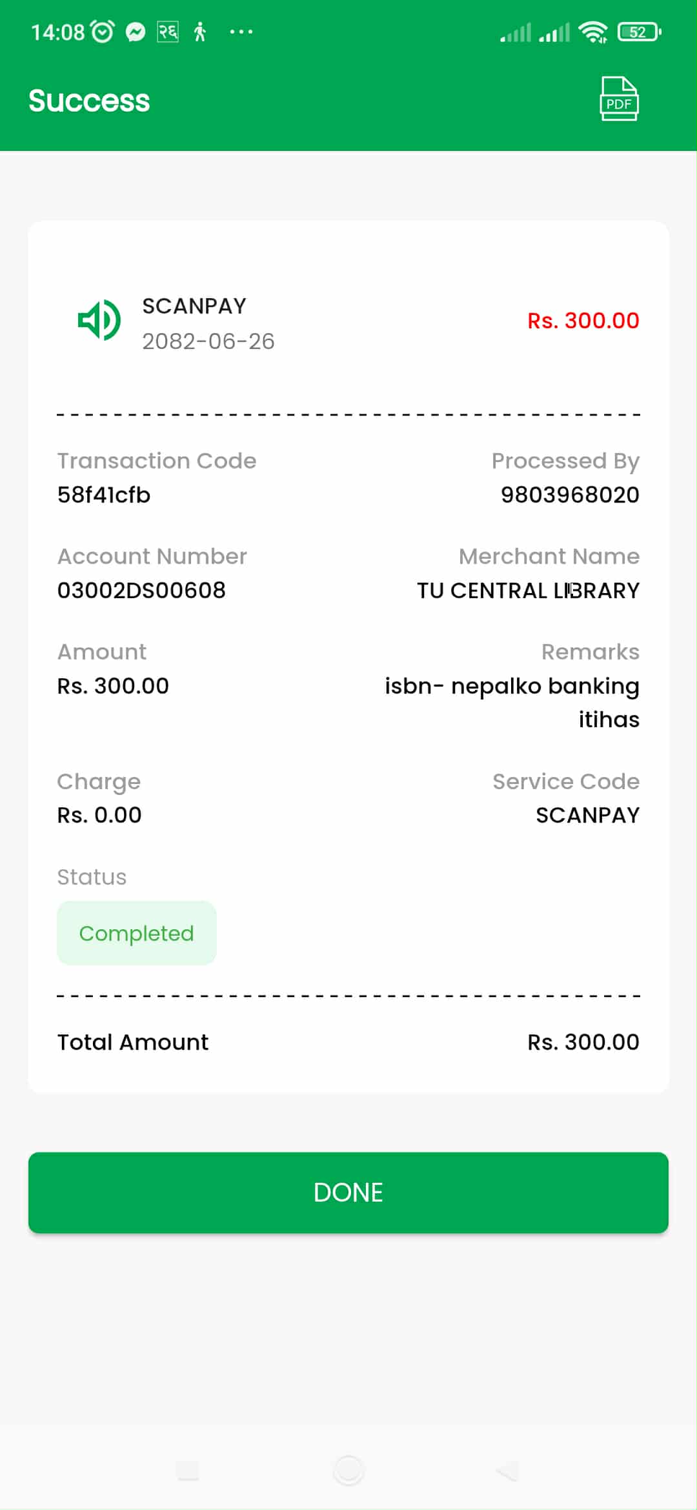Tap the Success screen title
The height and width of the screenshot is (1510, 697).
(x=89, y=101)
